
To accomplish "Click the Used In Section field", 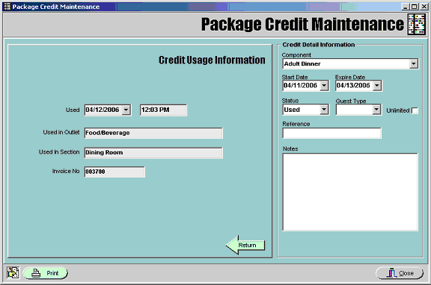I will point(153,153).
